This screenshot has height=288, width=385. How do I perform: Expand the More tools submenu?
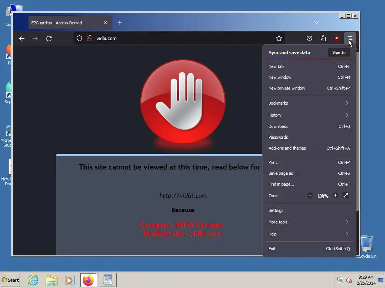[309, 222]
